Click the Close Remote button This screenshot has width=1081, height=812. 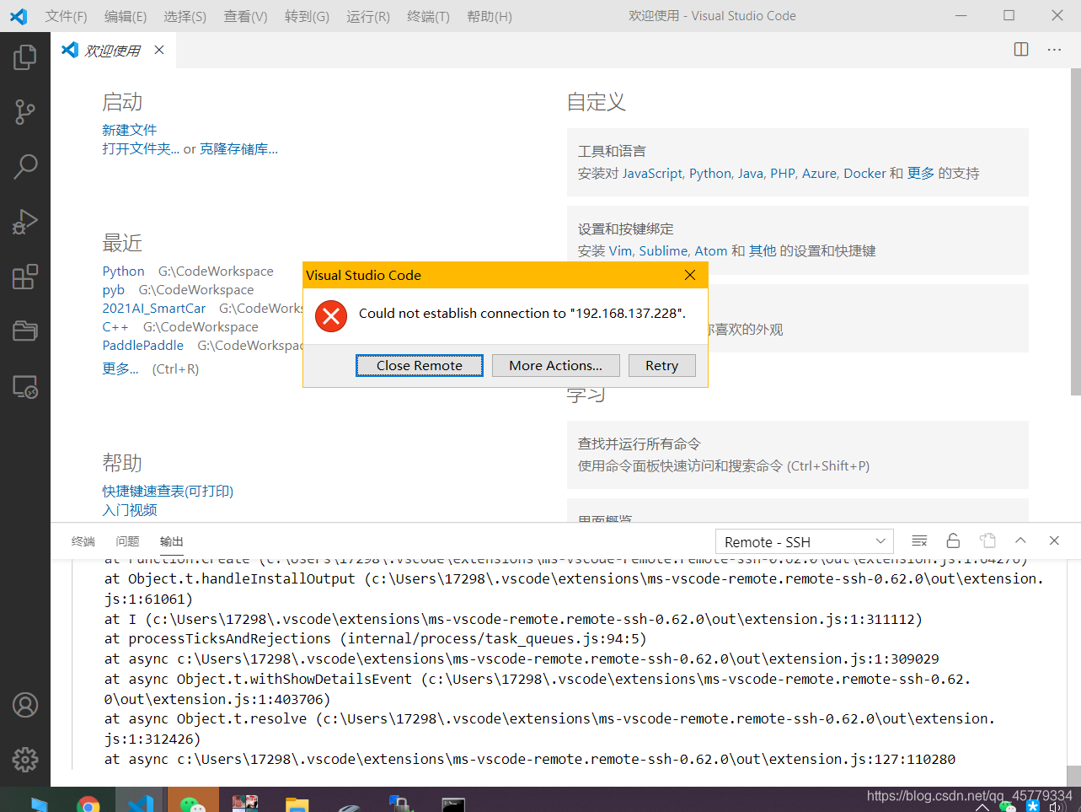click(x=420, y=365)
